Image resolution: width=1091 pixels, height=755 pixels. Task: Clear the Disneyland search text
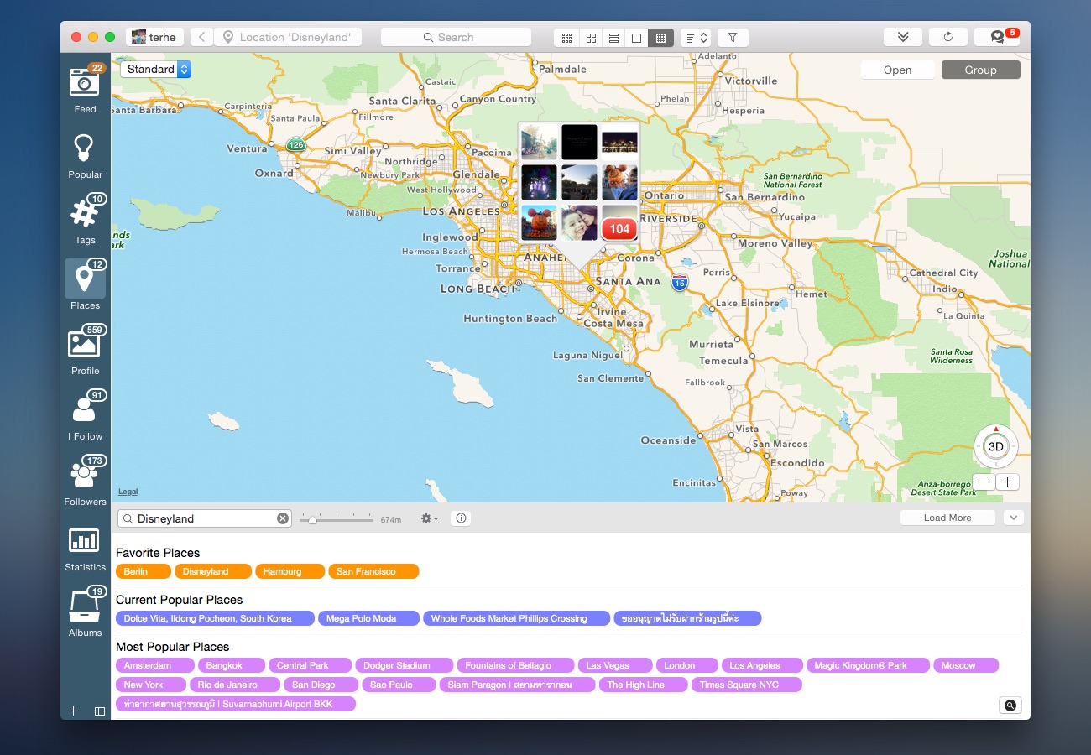(x=283, y=518)
